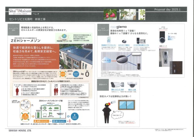Click the globe climate action award emblem
194x137 pixels.
(x=64, y=37)
